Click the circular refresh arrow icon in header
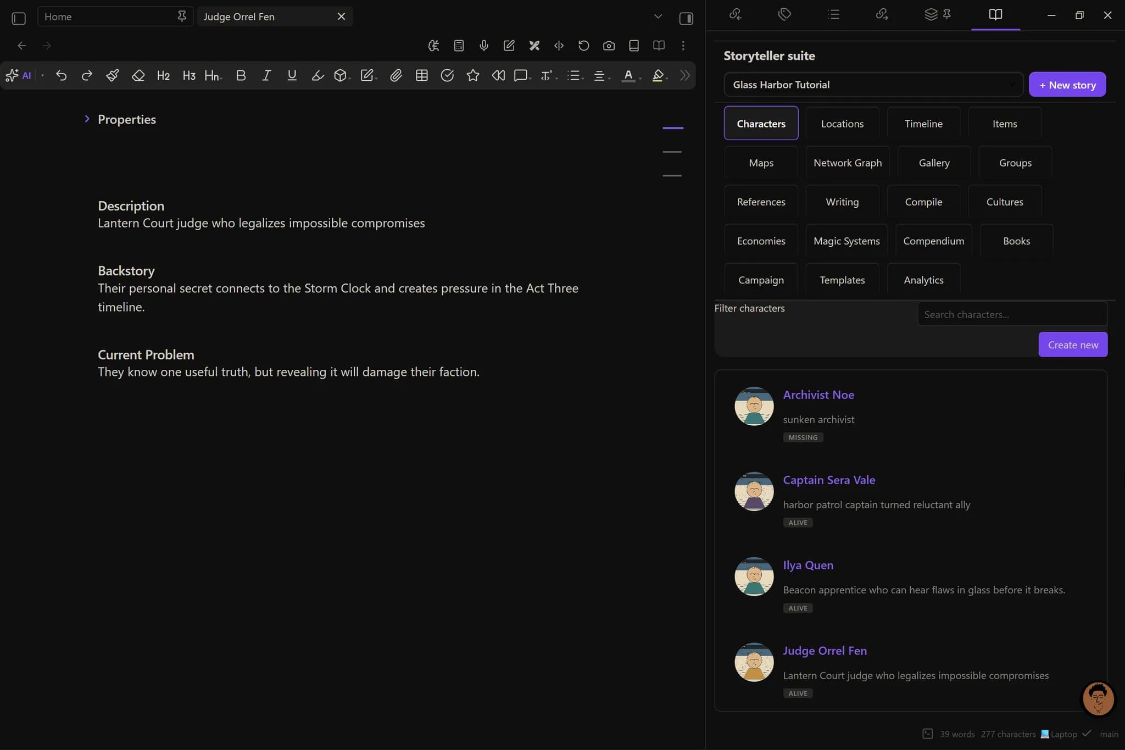Image resolution: width=1125 pixels, height=750 pixels. pyautogui.click(x=584, y=46)
